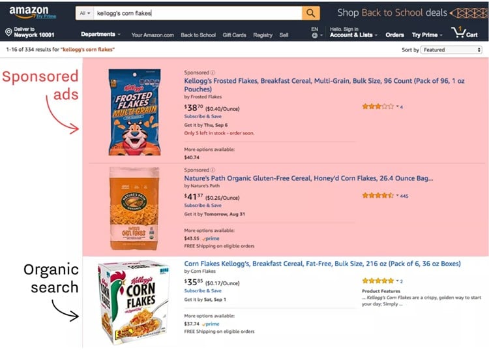Click the language globe icon

(315, 35)
